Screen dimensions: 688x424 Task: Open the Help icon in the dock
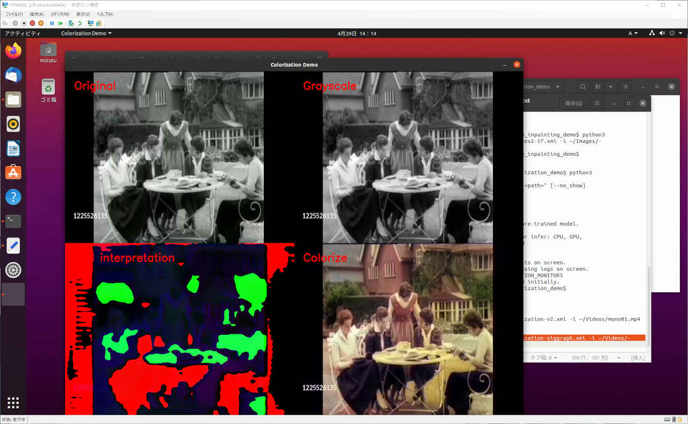click(x=13, y=197)
